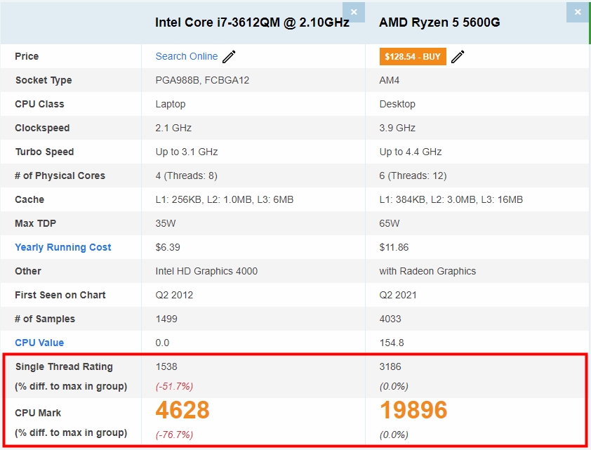Select $11.86 yearly running cost
Screen dimensions: 591x450
[394, 247]
